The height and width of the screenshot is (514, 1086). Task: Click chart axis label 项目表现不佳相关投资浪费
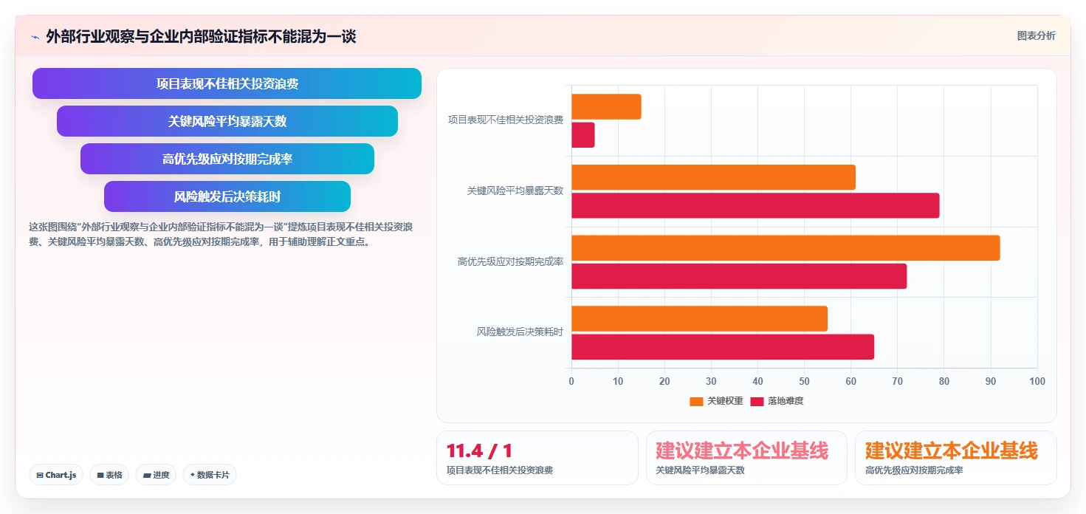click(506, 120)
